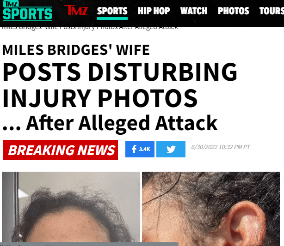Click the partially hidden article title breadcrumb
284x246 pixels.
[x=90, y=28]
